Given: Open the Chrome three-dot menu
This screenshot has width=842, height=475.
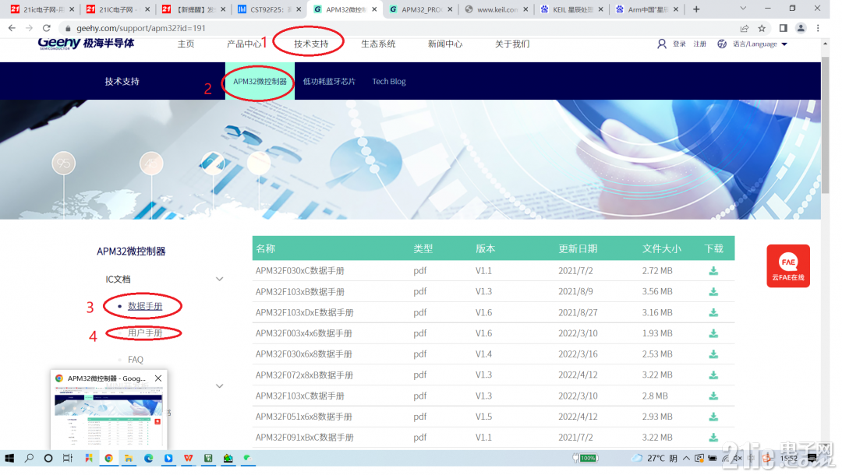Looking at the screenshot, I should coord(818,28).
